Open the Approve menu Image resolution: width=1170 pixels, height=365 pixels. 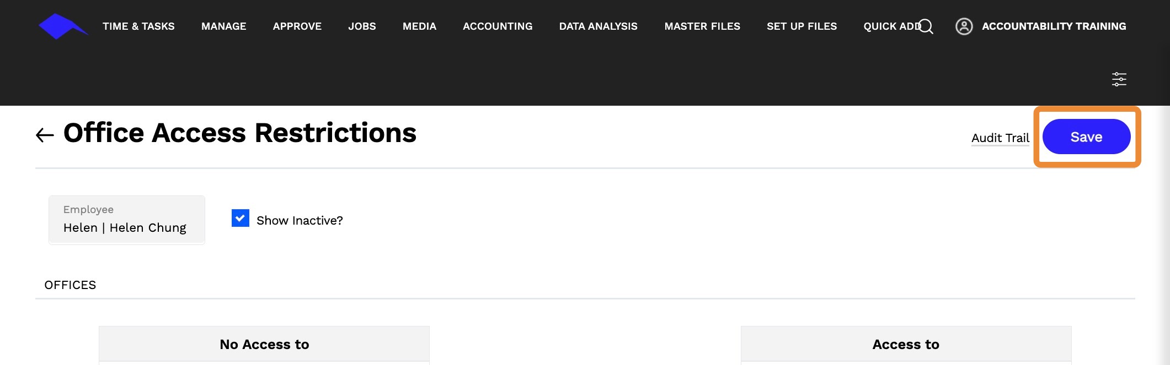pos(297,26)
